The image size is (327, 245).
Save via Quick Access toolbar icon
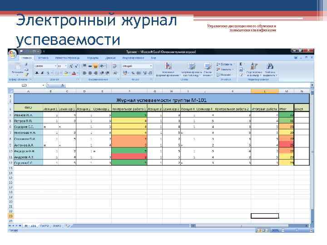pos(21,51)
